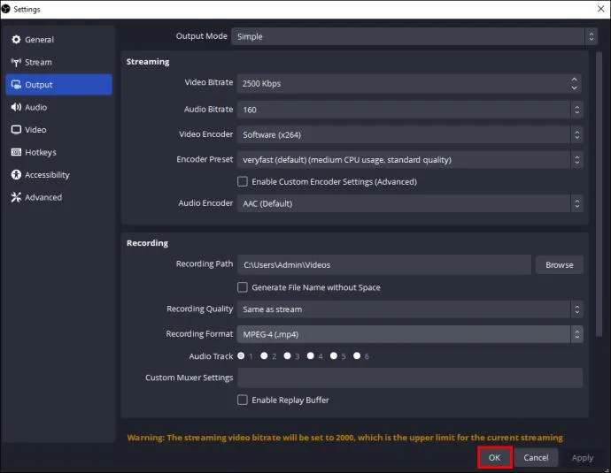Switch to Audio settings tab
The image size is (611, 473).
58,107
